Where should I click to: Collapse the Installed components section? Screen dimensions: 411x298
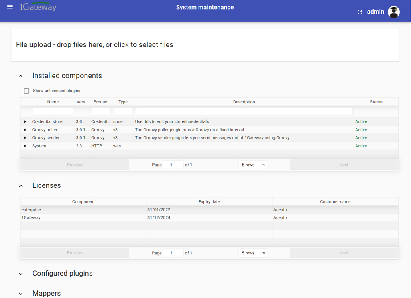(x=21, y=76)
